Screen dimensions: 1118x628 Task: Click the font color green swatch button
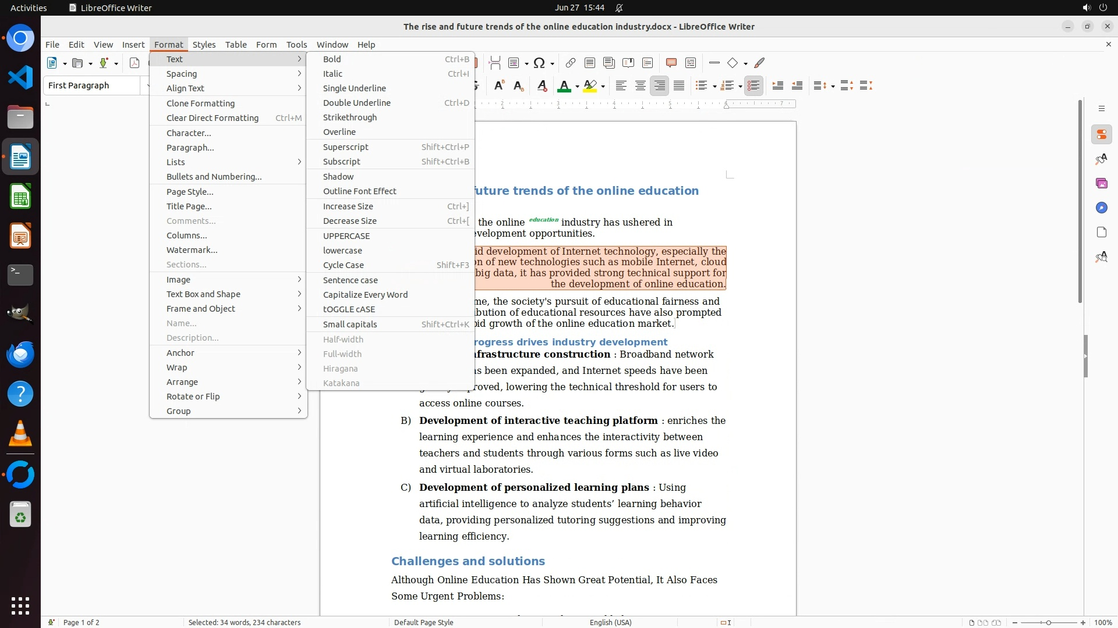point(564,86)
